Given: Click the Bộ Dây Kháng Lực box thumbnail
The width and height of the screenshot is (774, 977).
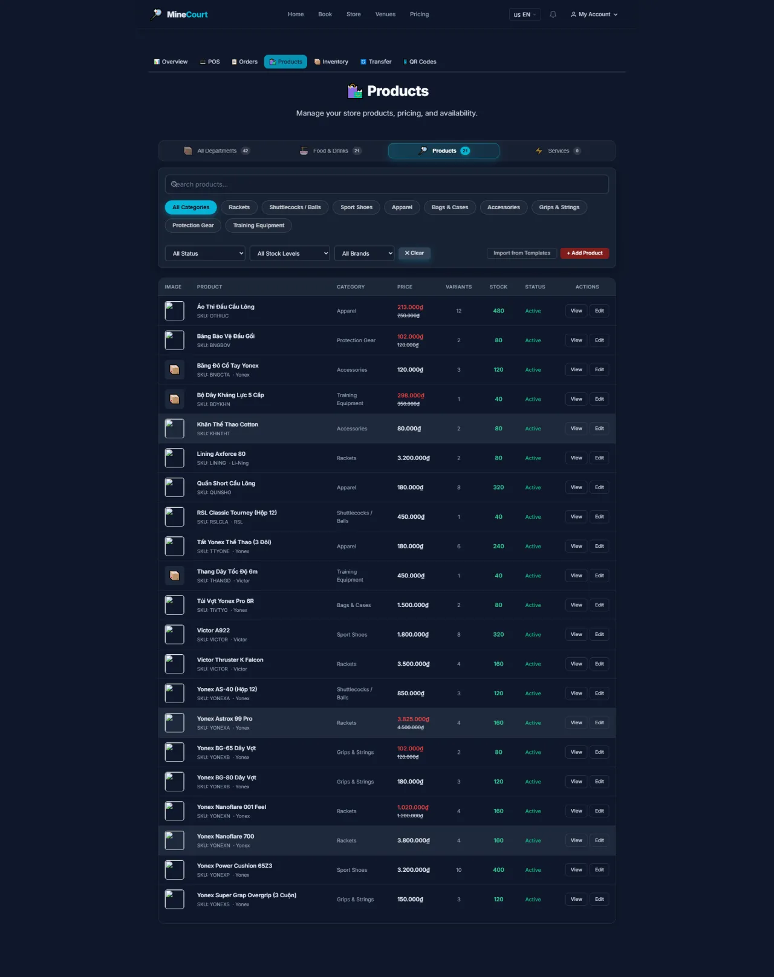Looking at the screenshot, I should (x=175, y=399).
